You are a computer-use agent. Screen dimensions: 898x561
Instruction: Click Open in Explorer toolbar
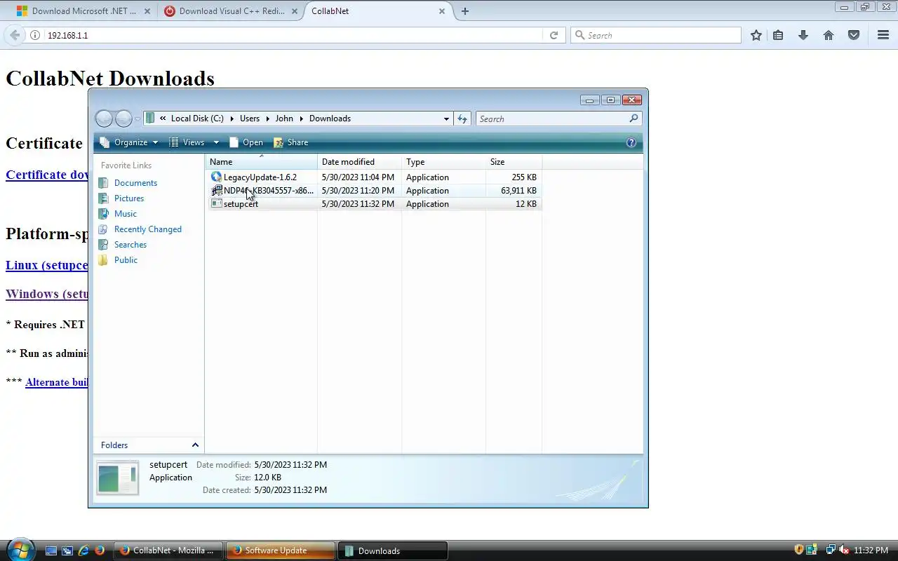click(246, 142)
